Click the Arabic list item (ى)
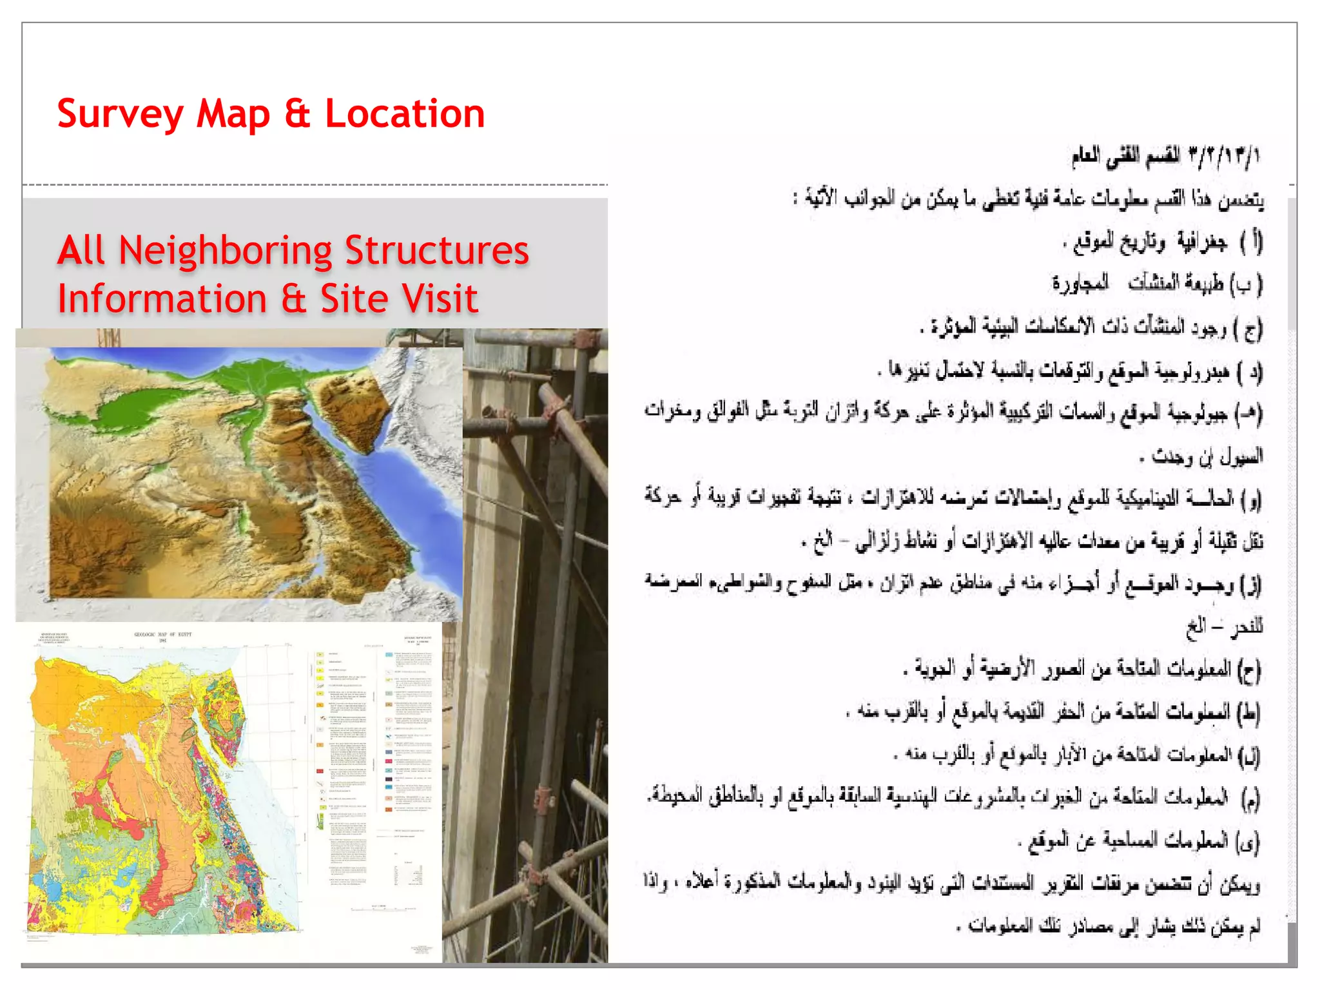 pos(1139,840)
